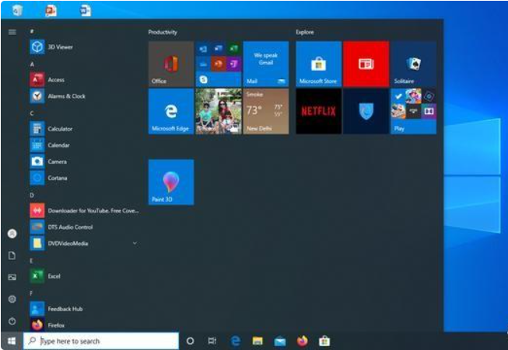Launch Edge from the taskbar
Image resolution: width=508 pixels, height=350 pixels.
click(x=236, y=341)
